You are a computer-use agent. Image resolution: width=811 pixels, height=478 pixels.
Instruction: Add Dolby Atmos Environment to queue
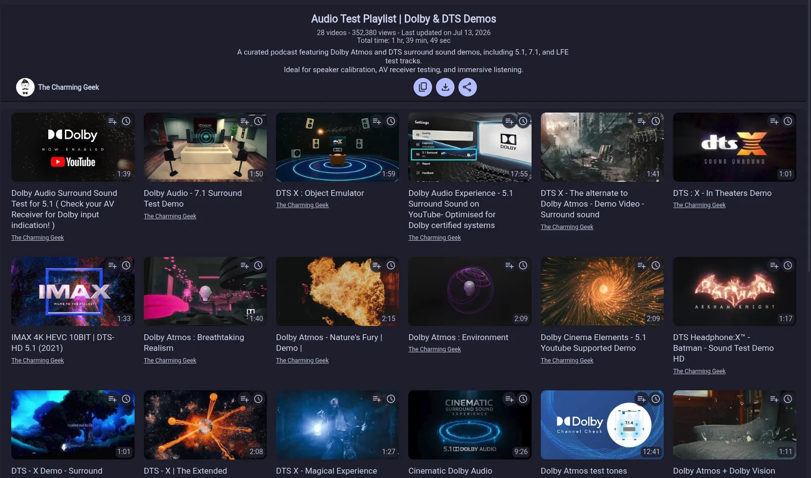coord(510,266)
